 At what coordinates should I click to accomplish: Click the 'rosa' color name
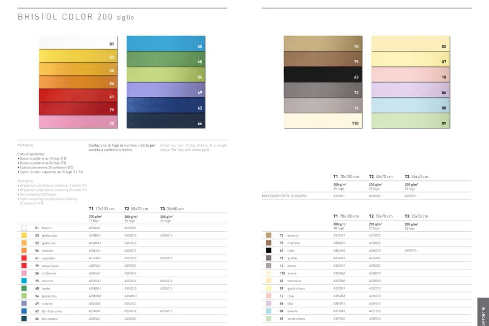coord(290,296)
